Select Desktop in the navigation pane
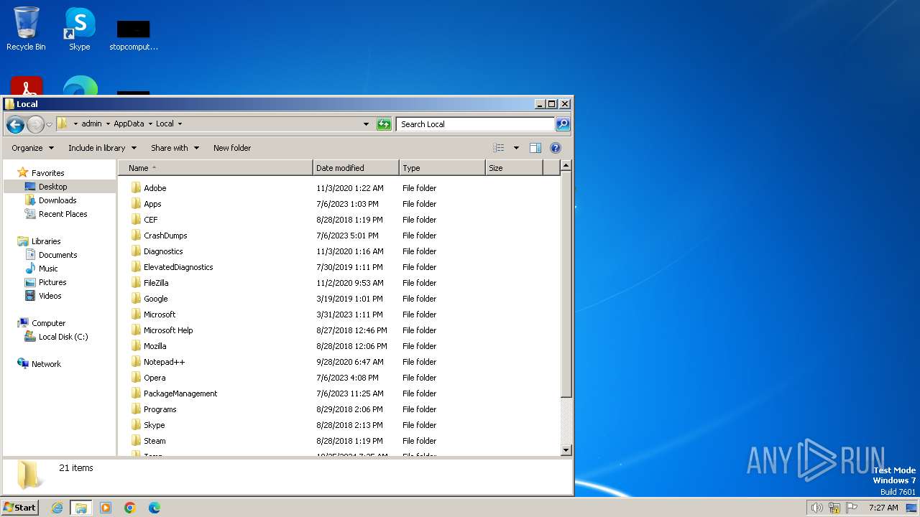 coord(52,187)
